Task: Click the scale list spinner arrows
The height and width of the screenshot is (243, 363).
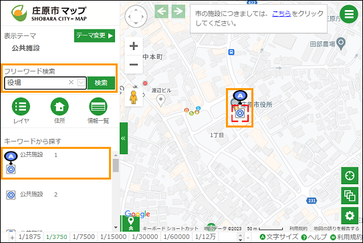Action: pos(240,238)
